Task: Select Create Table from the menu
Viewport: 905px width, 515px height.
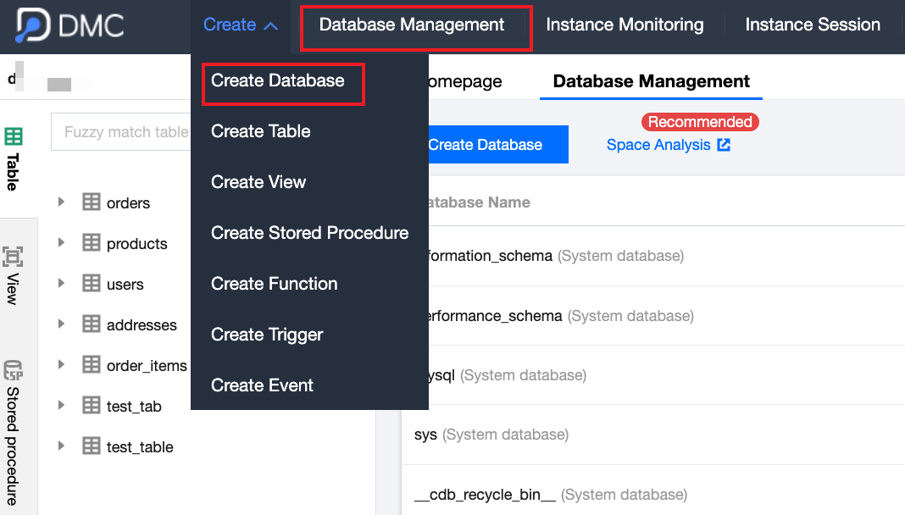Action: click(260, 131)
